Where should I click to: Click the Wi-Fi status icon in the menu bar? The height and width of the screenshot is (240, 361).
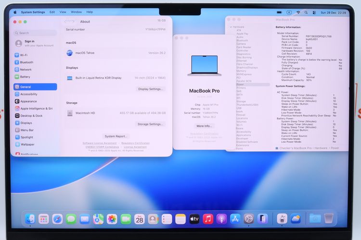tap(298, 12)
